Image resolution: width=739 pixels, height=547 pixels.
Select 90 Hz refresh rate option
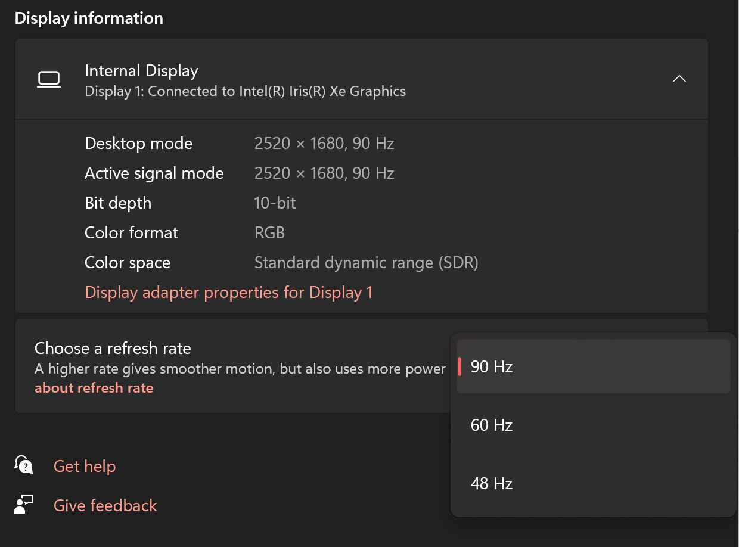593,366
